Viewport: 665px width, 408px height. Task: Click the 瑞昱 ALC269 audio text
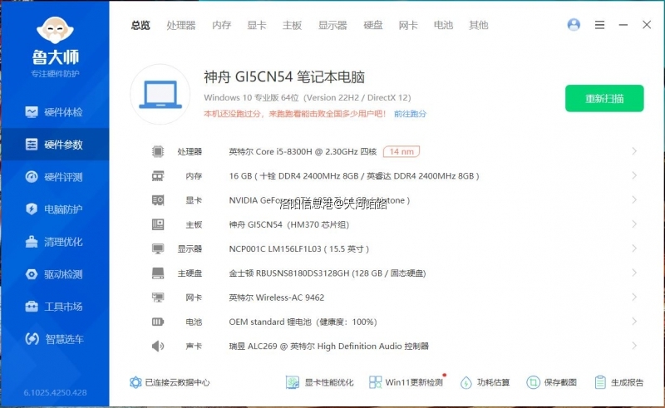[x=328, y=346]
